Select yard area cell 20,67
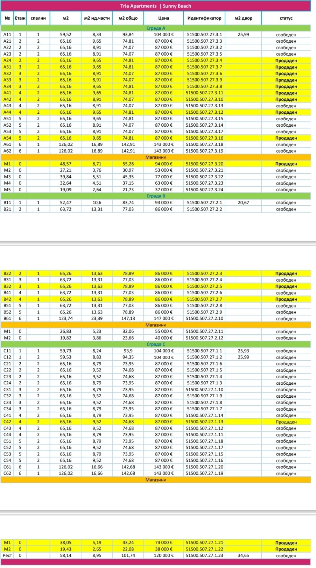The image size is (316, 568). click(243, 203)
